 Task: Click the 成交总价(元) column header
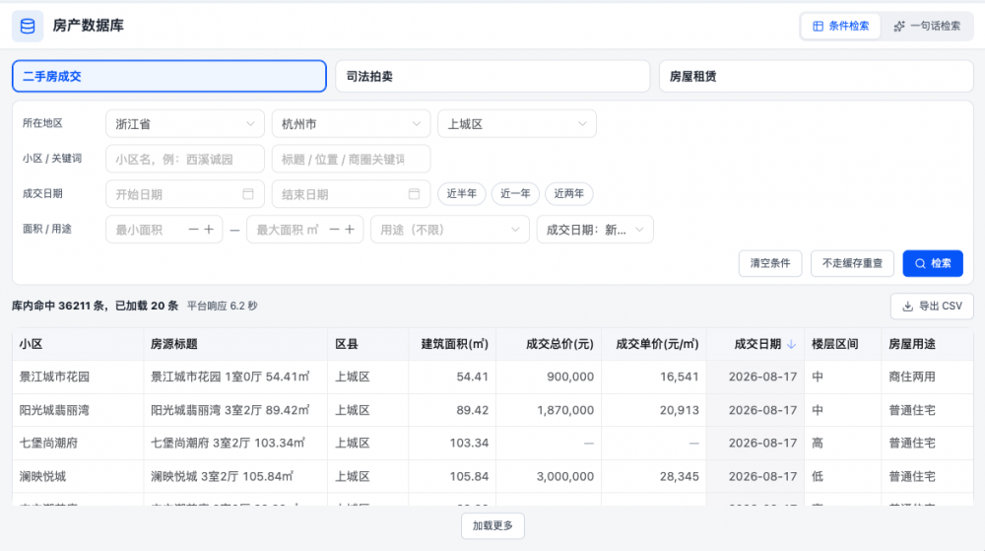pos(549,344)
